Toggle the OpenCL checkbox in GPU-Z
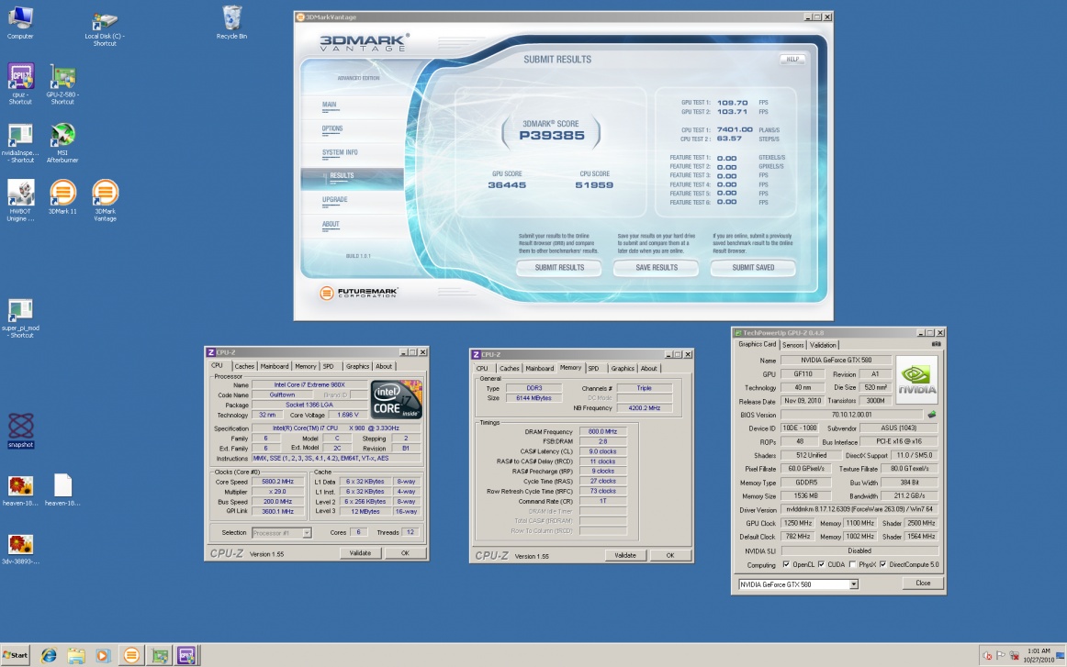Viewport: 1067px width, 667px height. [x=785, y=564]
